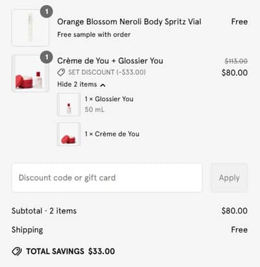
Task: Click the Subtotal $80.00 amount
Action: point(235,211)
